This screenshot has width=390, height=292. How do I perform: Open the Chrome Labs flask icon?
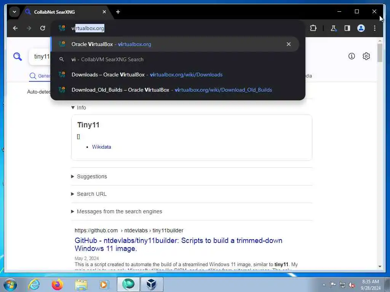pos(334,28)
